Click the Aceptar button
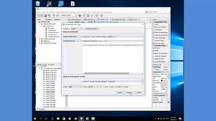 tap(120, 93)
